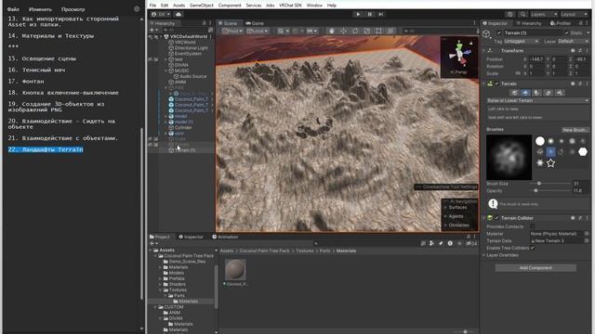Click the lock icon in Hierarchy panel
This screenshot has width=595, height=334.
click(204, 23)
